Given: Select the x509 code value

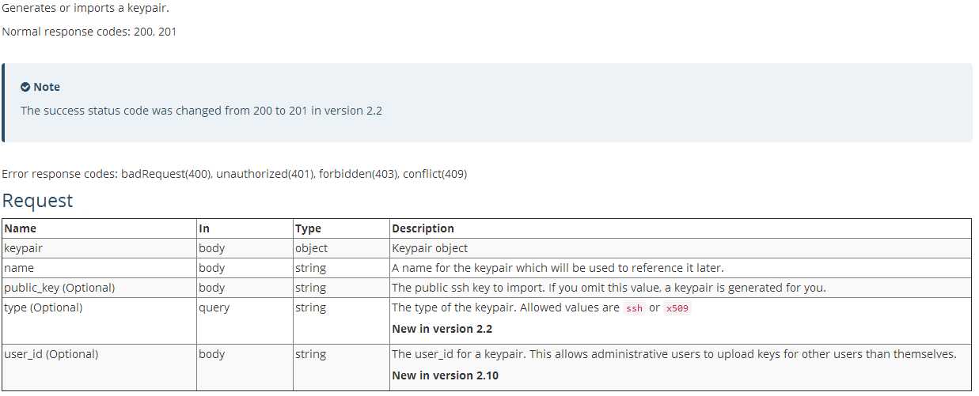Looking at the screenshot, I should 677,308.
